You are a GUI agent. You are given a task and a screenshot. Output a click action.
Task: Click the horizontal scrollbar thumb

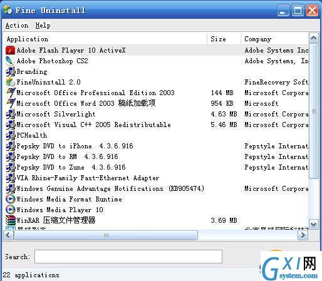[106, 235]
